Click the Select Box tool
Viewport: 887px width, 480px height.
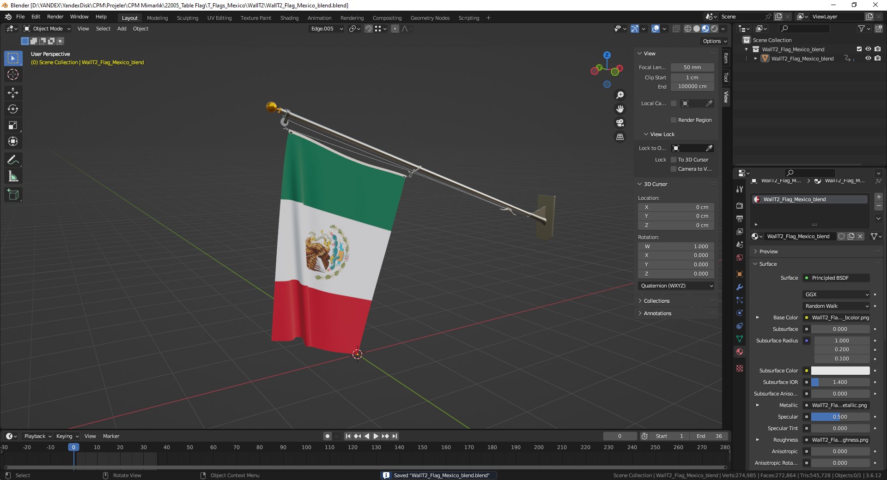13,58
